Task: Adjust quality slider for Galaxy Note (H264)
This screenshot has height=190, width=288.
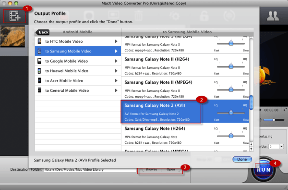Action: point(231,136)
